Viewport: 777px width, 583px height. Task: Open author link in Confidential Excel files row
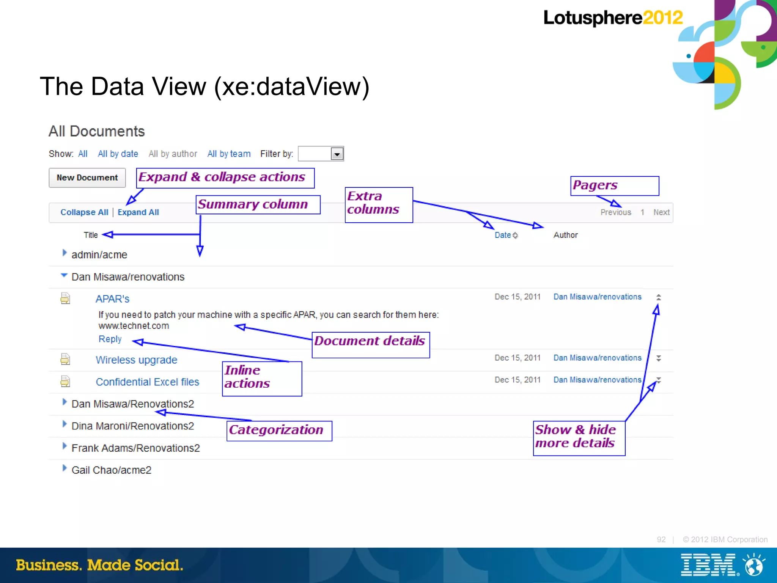point(598,380)
